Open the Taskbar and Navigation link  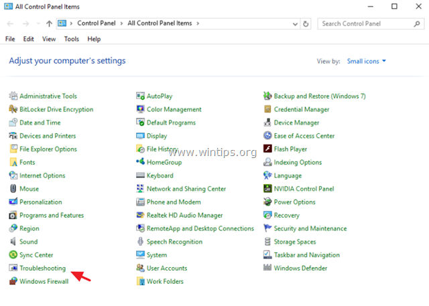point(307,255)
